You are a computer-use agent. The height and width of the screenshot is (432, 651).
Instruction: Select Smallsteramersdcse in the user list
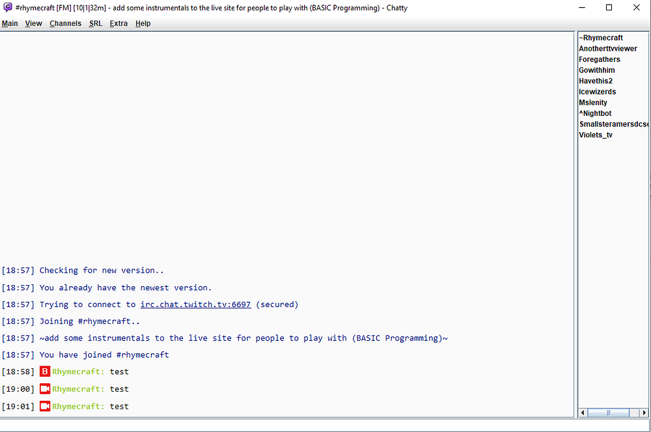pyautogui.click(x=614, y=124)
